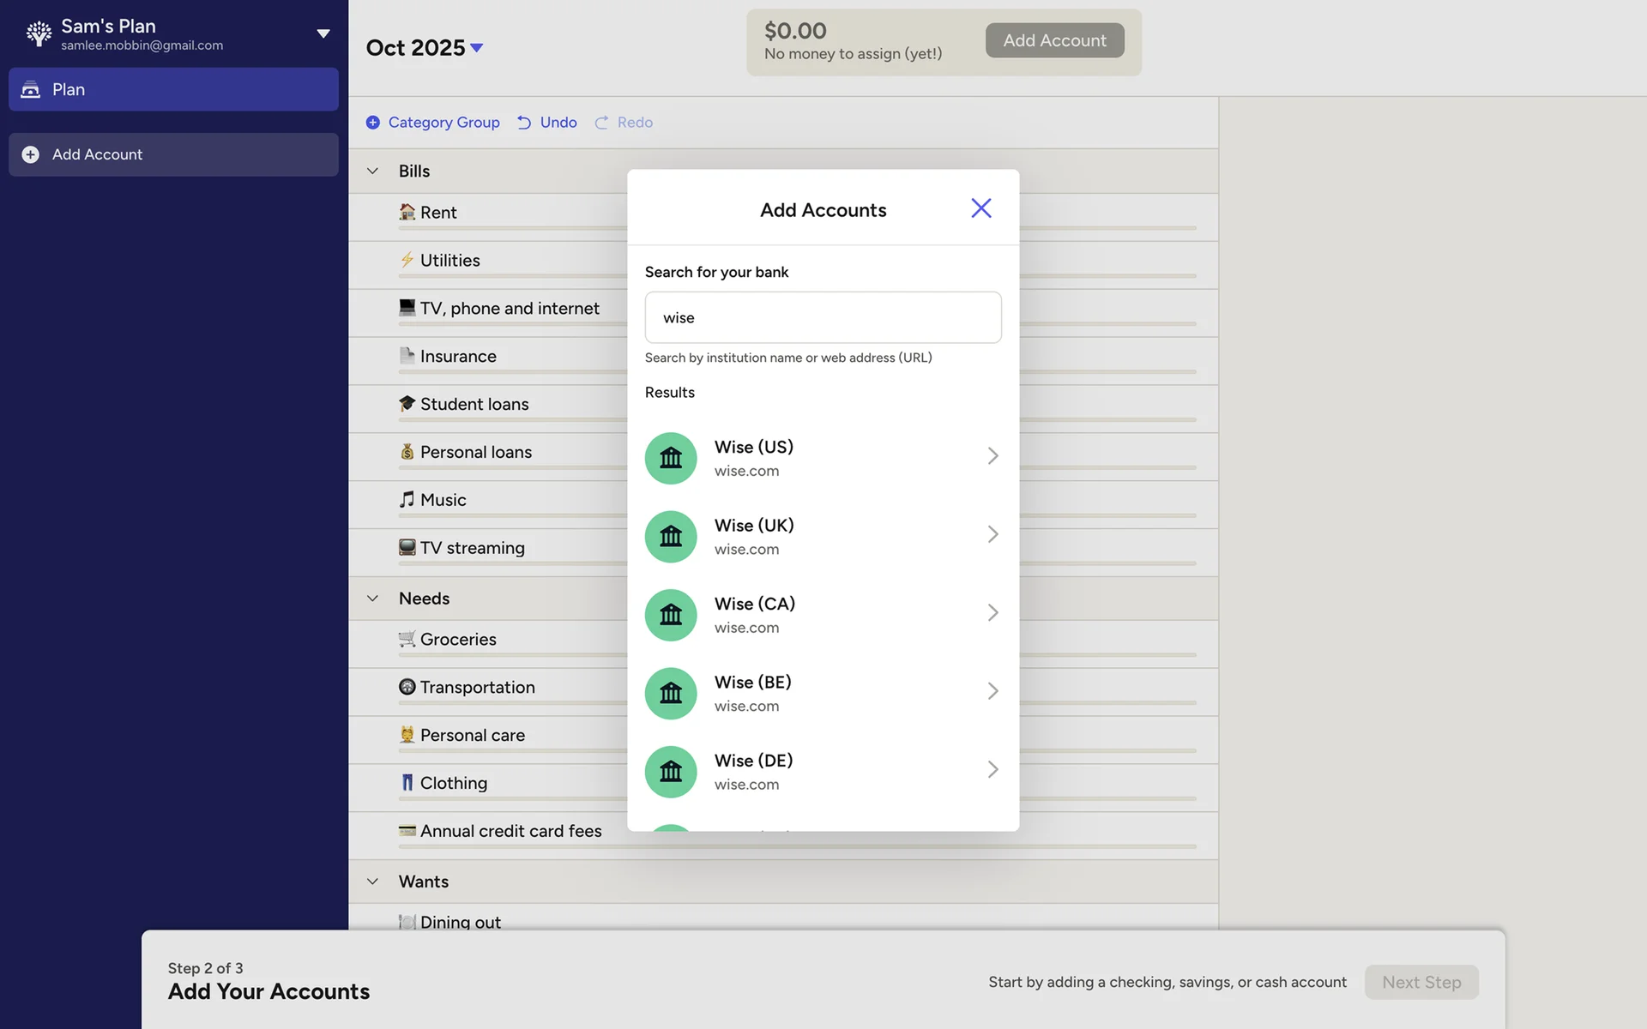Open the Sam's Plan account menu arrow
The image size is (1647, 1029).
323,33
